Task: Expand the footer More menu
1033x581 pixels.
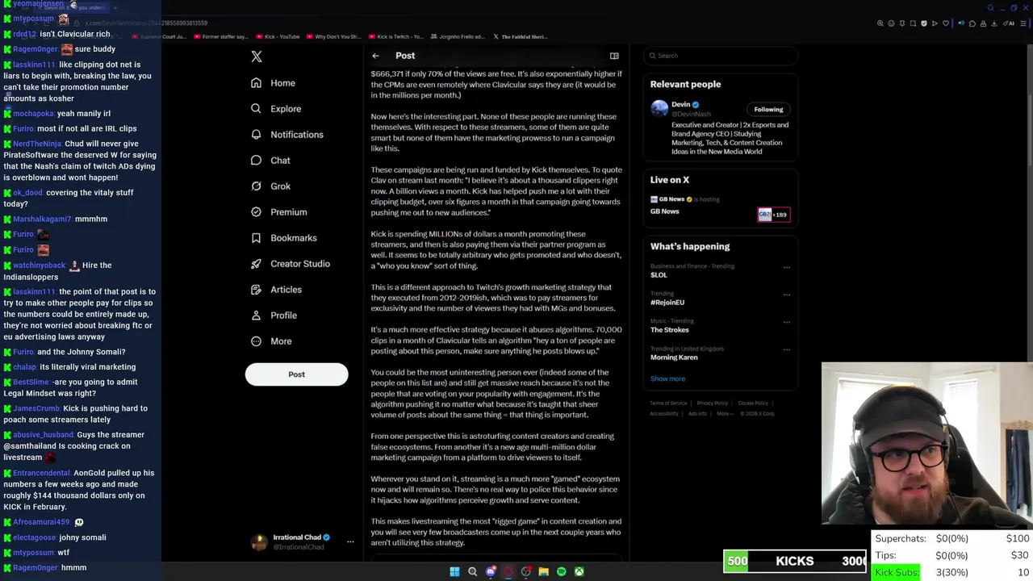Action: (725, 413)
